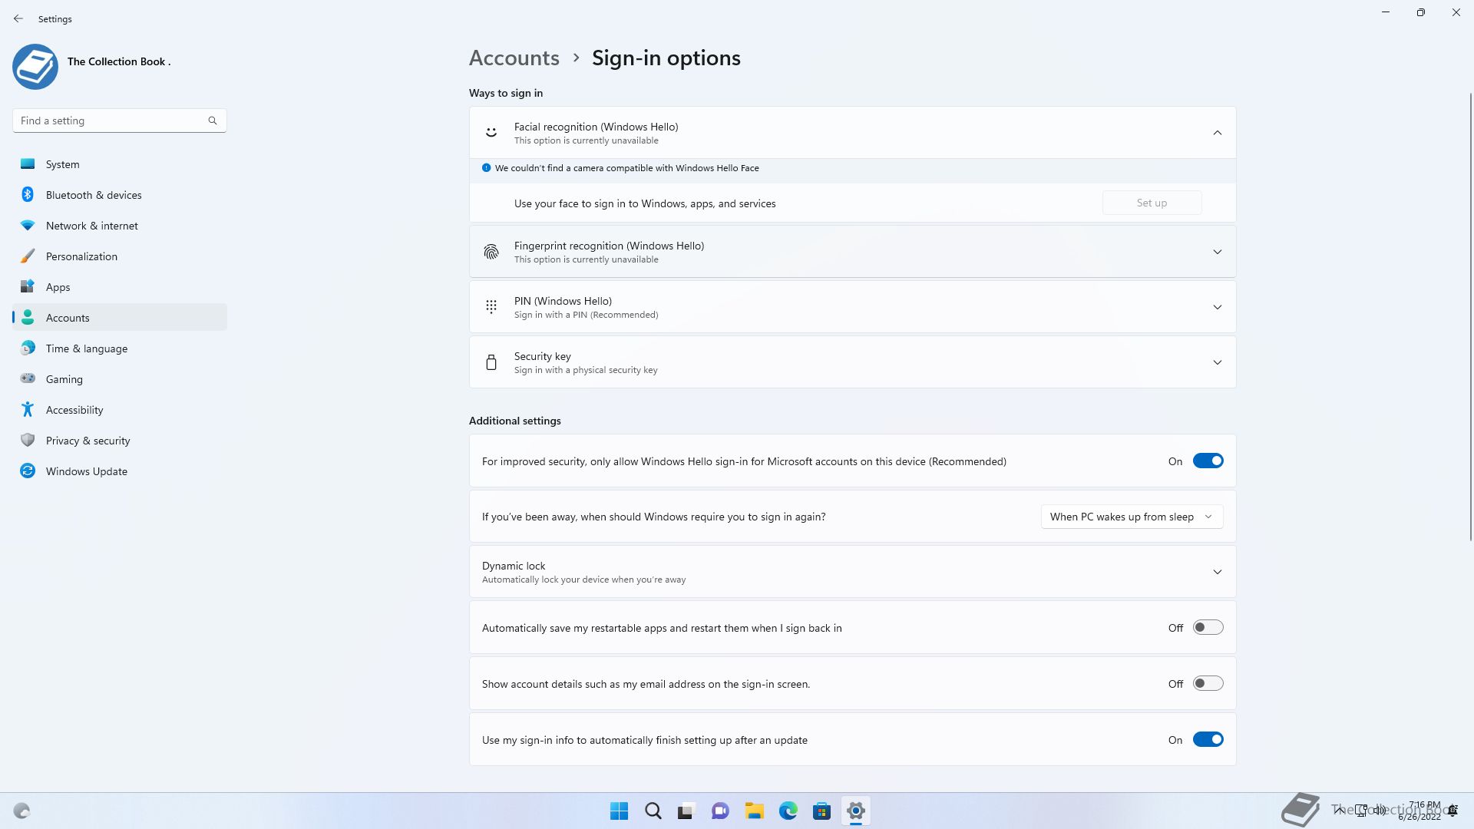Image resolution: width=1474 pixels, height=829 pixels.
Task: Disable use my sign-in info after update
Action: [1208, 739]
